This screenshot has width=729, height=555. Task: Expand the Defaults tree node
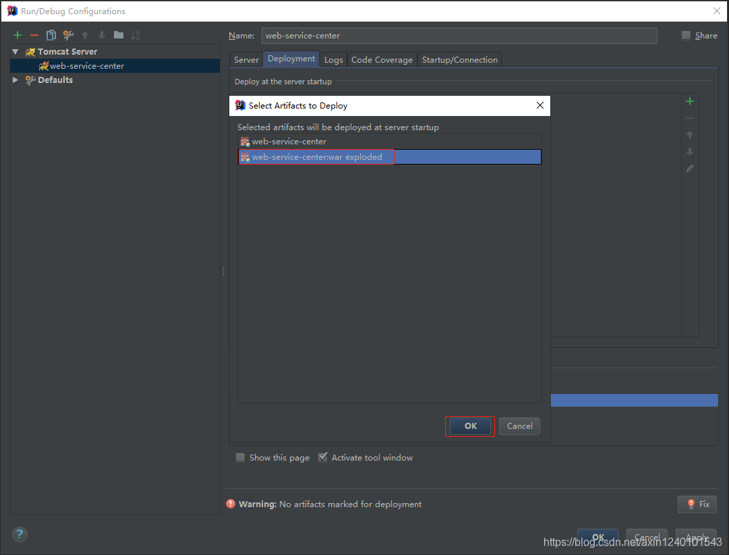(x=16, y=80)
